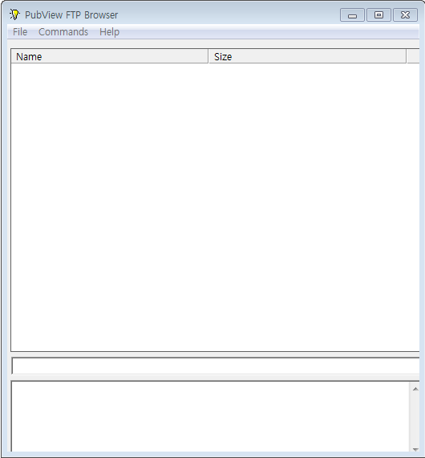Minimize the PubView FTP Browser window
This screenshot has height=458, width=425.
coord(352,15)
